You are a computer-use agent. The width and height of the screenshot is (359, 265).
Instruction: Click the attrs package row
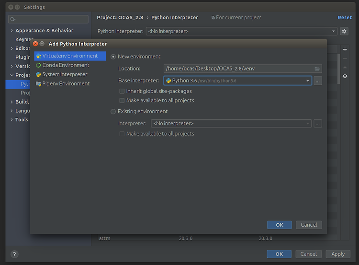217,239
